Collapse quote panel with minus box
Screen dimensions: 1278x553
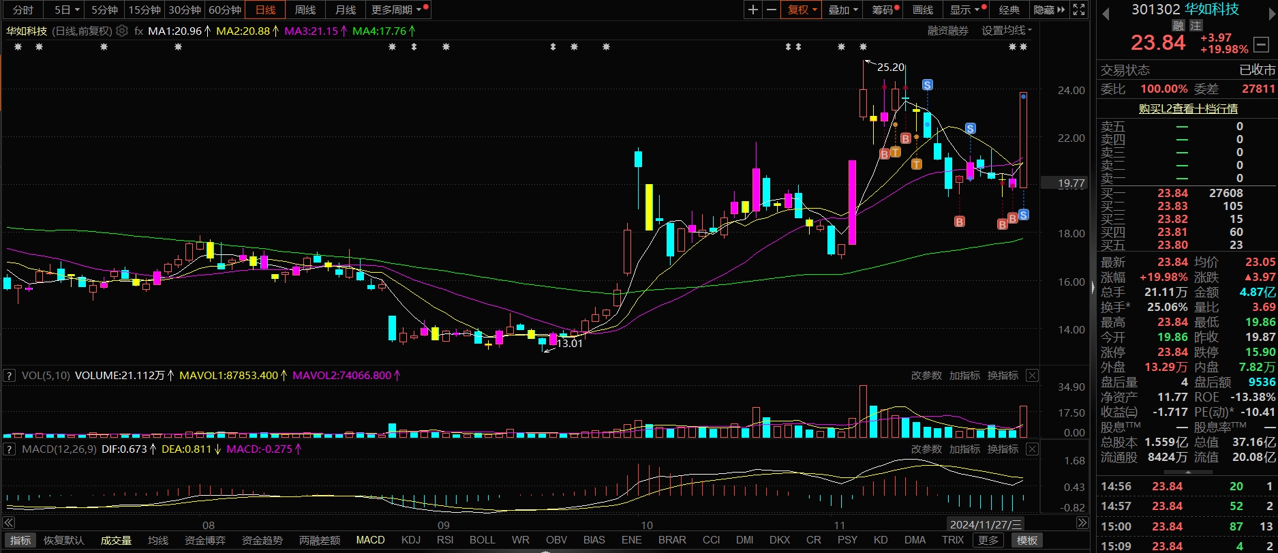(1260, 44)
